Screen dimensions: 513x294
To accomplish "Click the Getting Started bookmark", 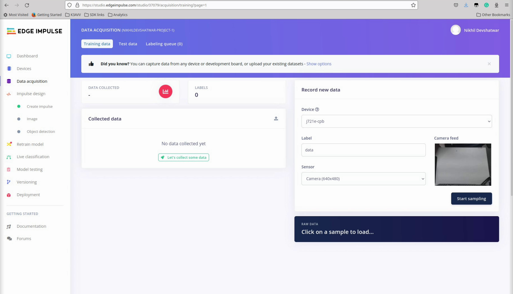I will click(47, 15).
